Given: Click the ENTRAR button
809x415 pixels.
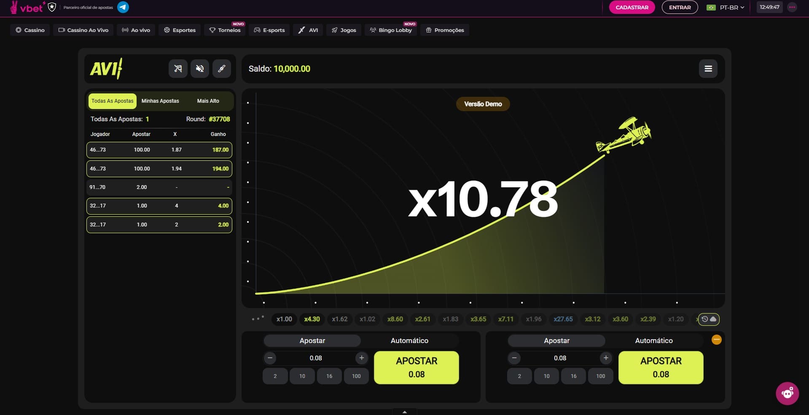Looking at the screenshot, I should click(680, 7).
